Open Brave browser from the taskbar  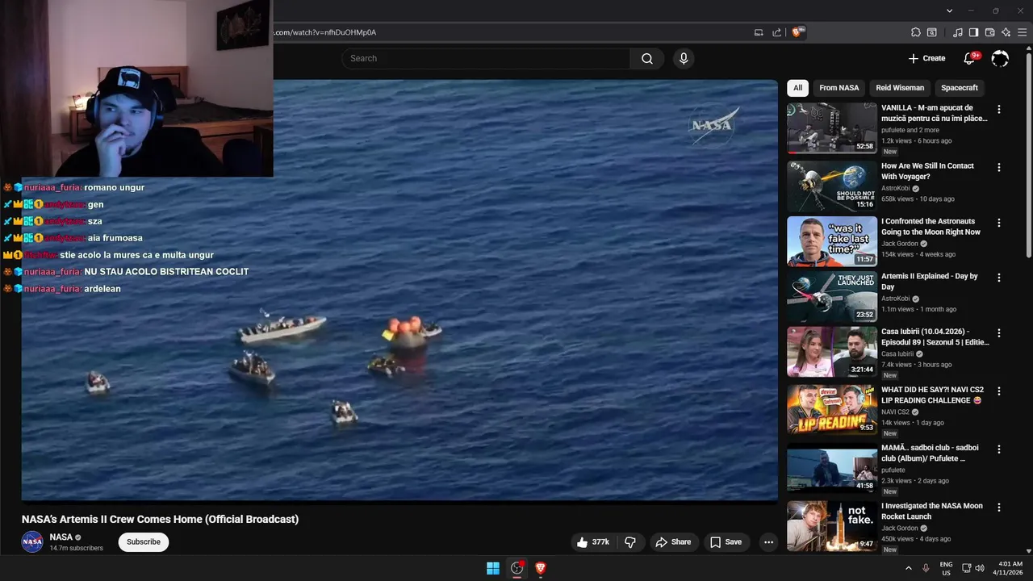[x=541, y=568]
